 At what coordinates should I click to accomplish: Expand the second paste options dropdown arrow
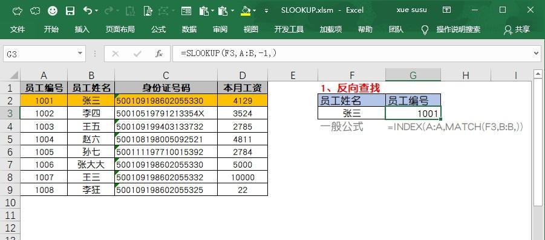tap(232, 11)
